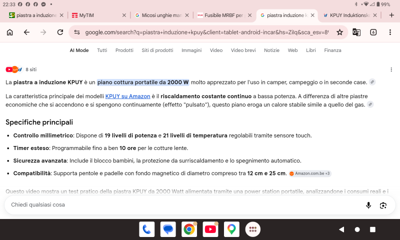Select the Prodotti filter
Screen dimensions: 400x240
point(124,50)
